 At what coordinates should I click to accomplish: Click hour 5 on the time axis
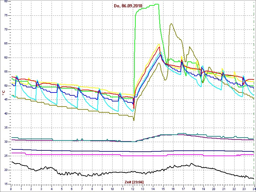[x=61, y=189]
